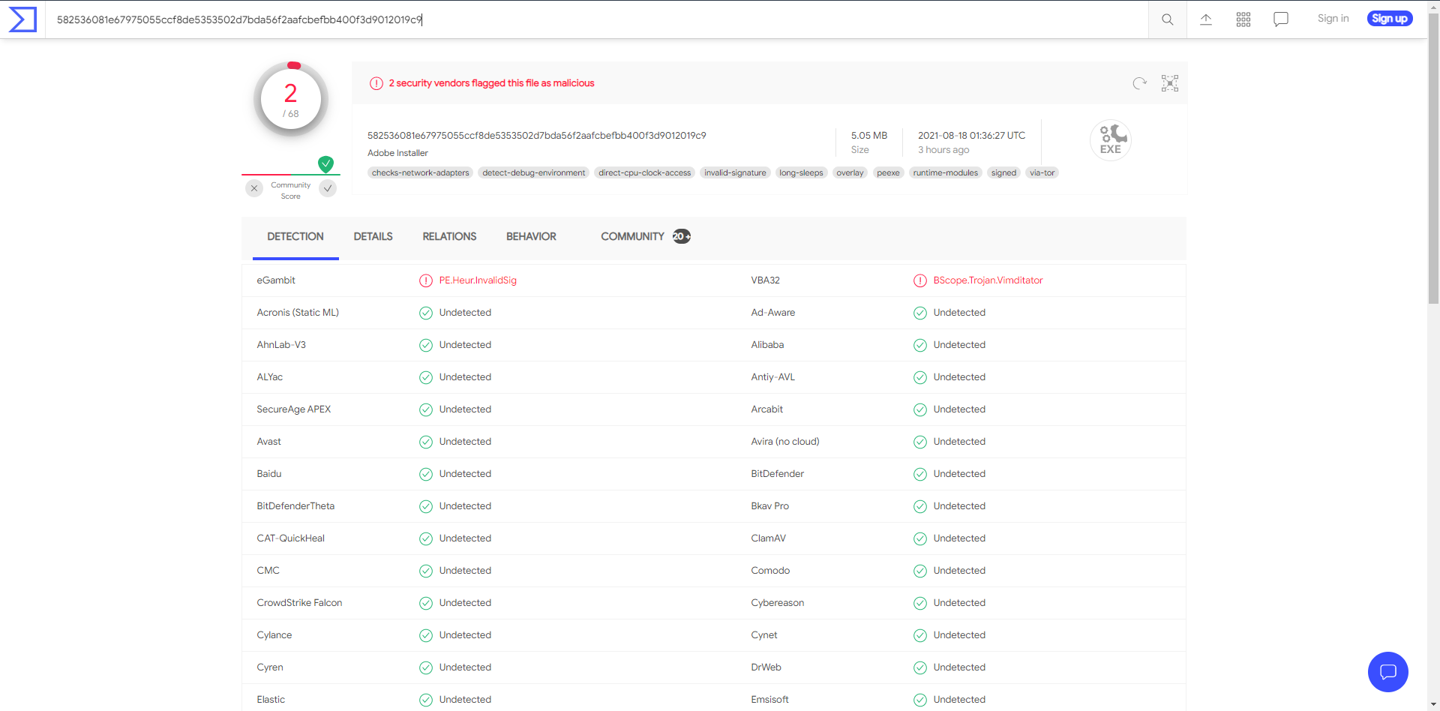1440x711 pixels.
Task: Open the RELATIONS tab
Action: click(x=449, y=237)
